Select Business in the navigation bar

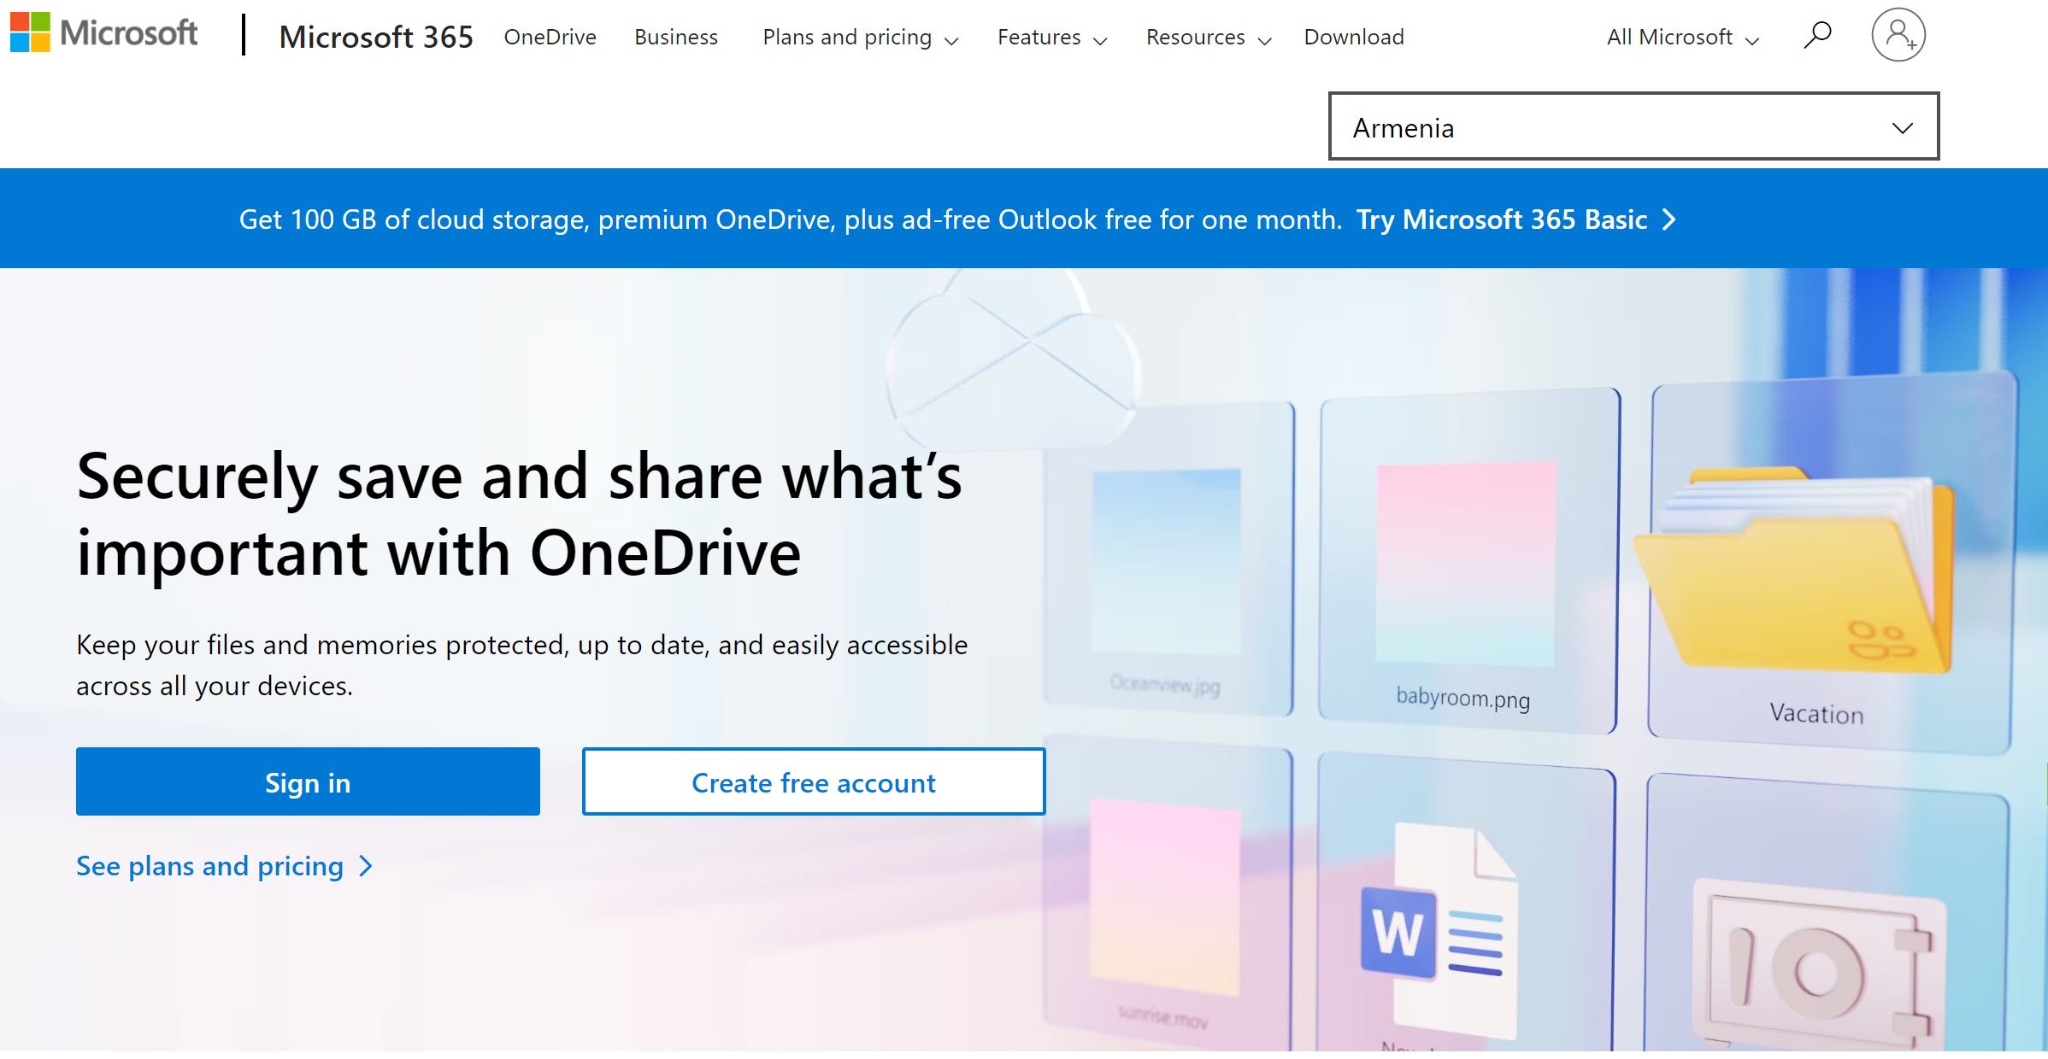[675, 37]
